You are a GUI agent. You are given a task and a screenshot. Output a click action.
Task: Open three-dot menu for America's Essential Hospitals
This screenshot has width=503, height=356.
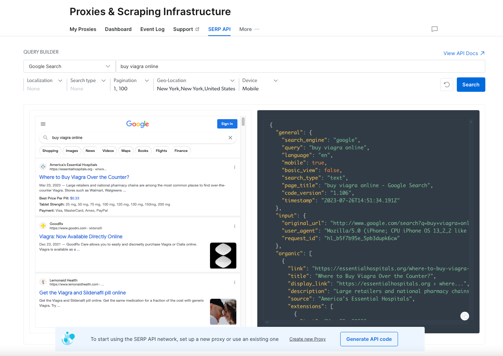click(235, 167)
